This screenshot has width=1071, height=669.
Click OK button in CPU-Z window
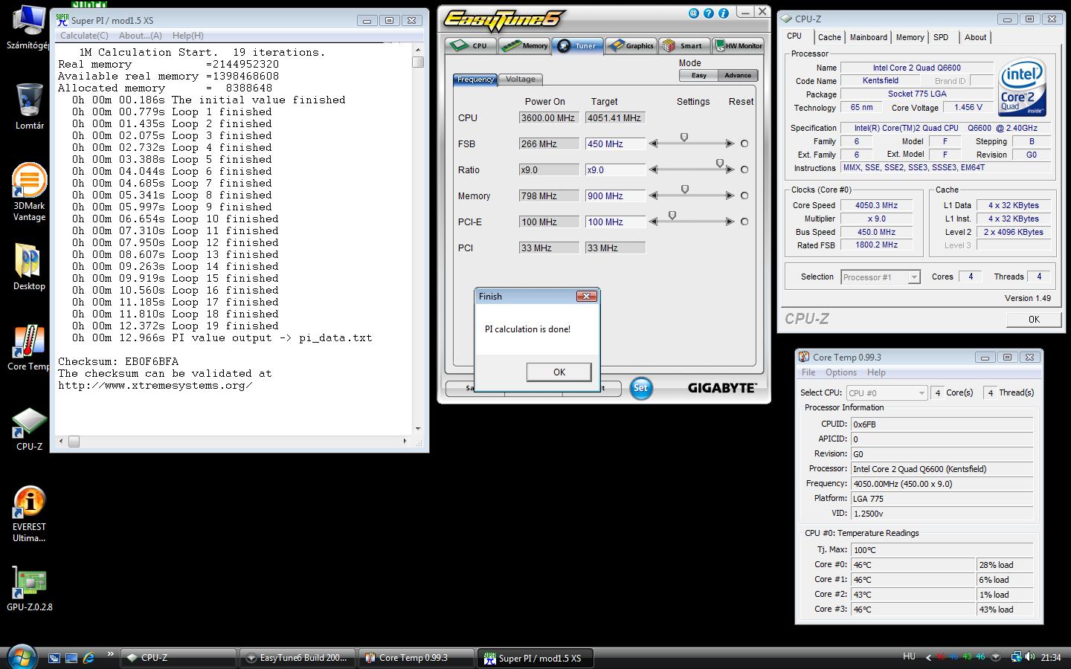[1034, 319]
